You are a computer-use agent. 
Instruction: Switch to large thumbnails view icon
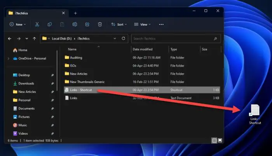[220, 140]
